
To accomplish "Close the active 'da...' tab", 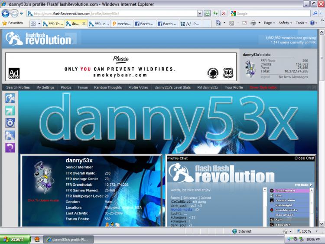I will pyautogui.click(x=84, y=23).
